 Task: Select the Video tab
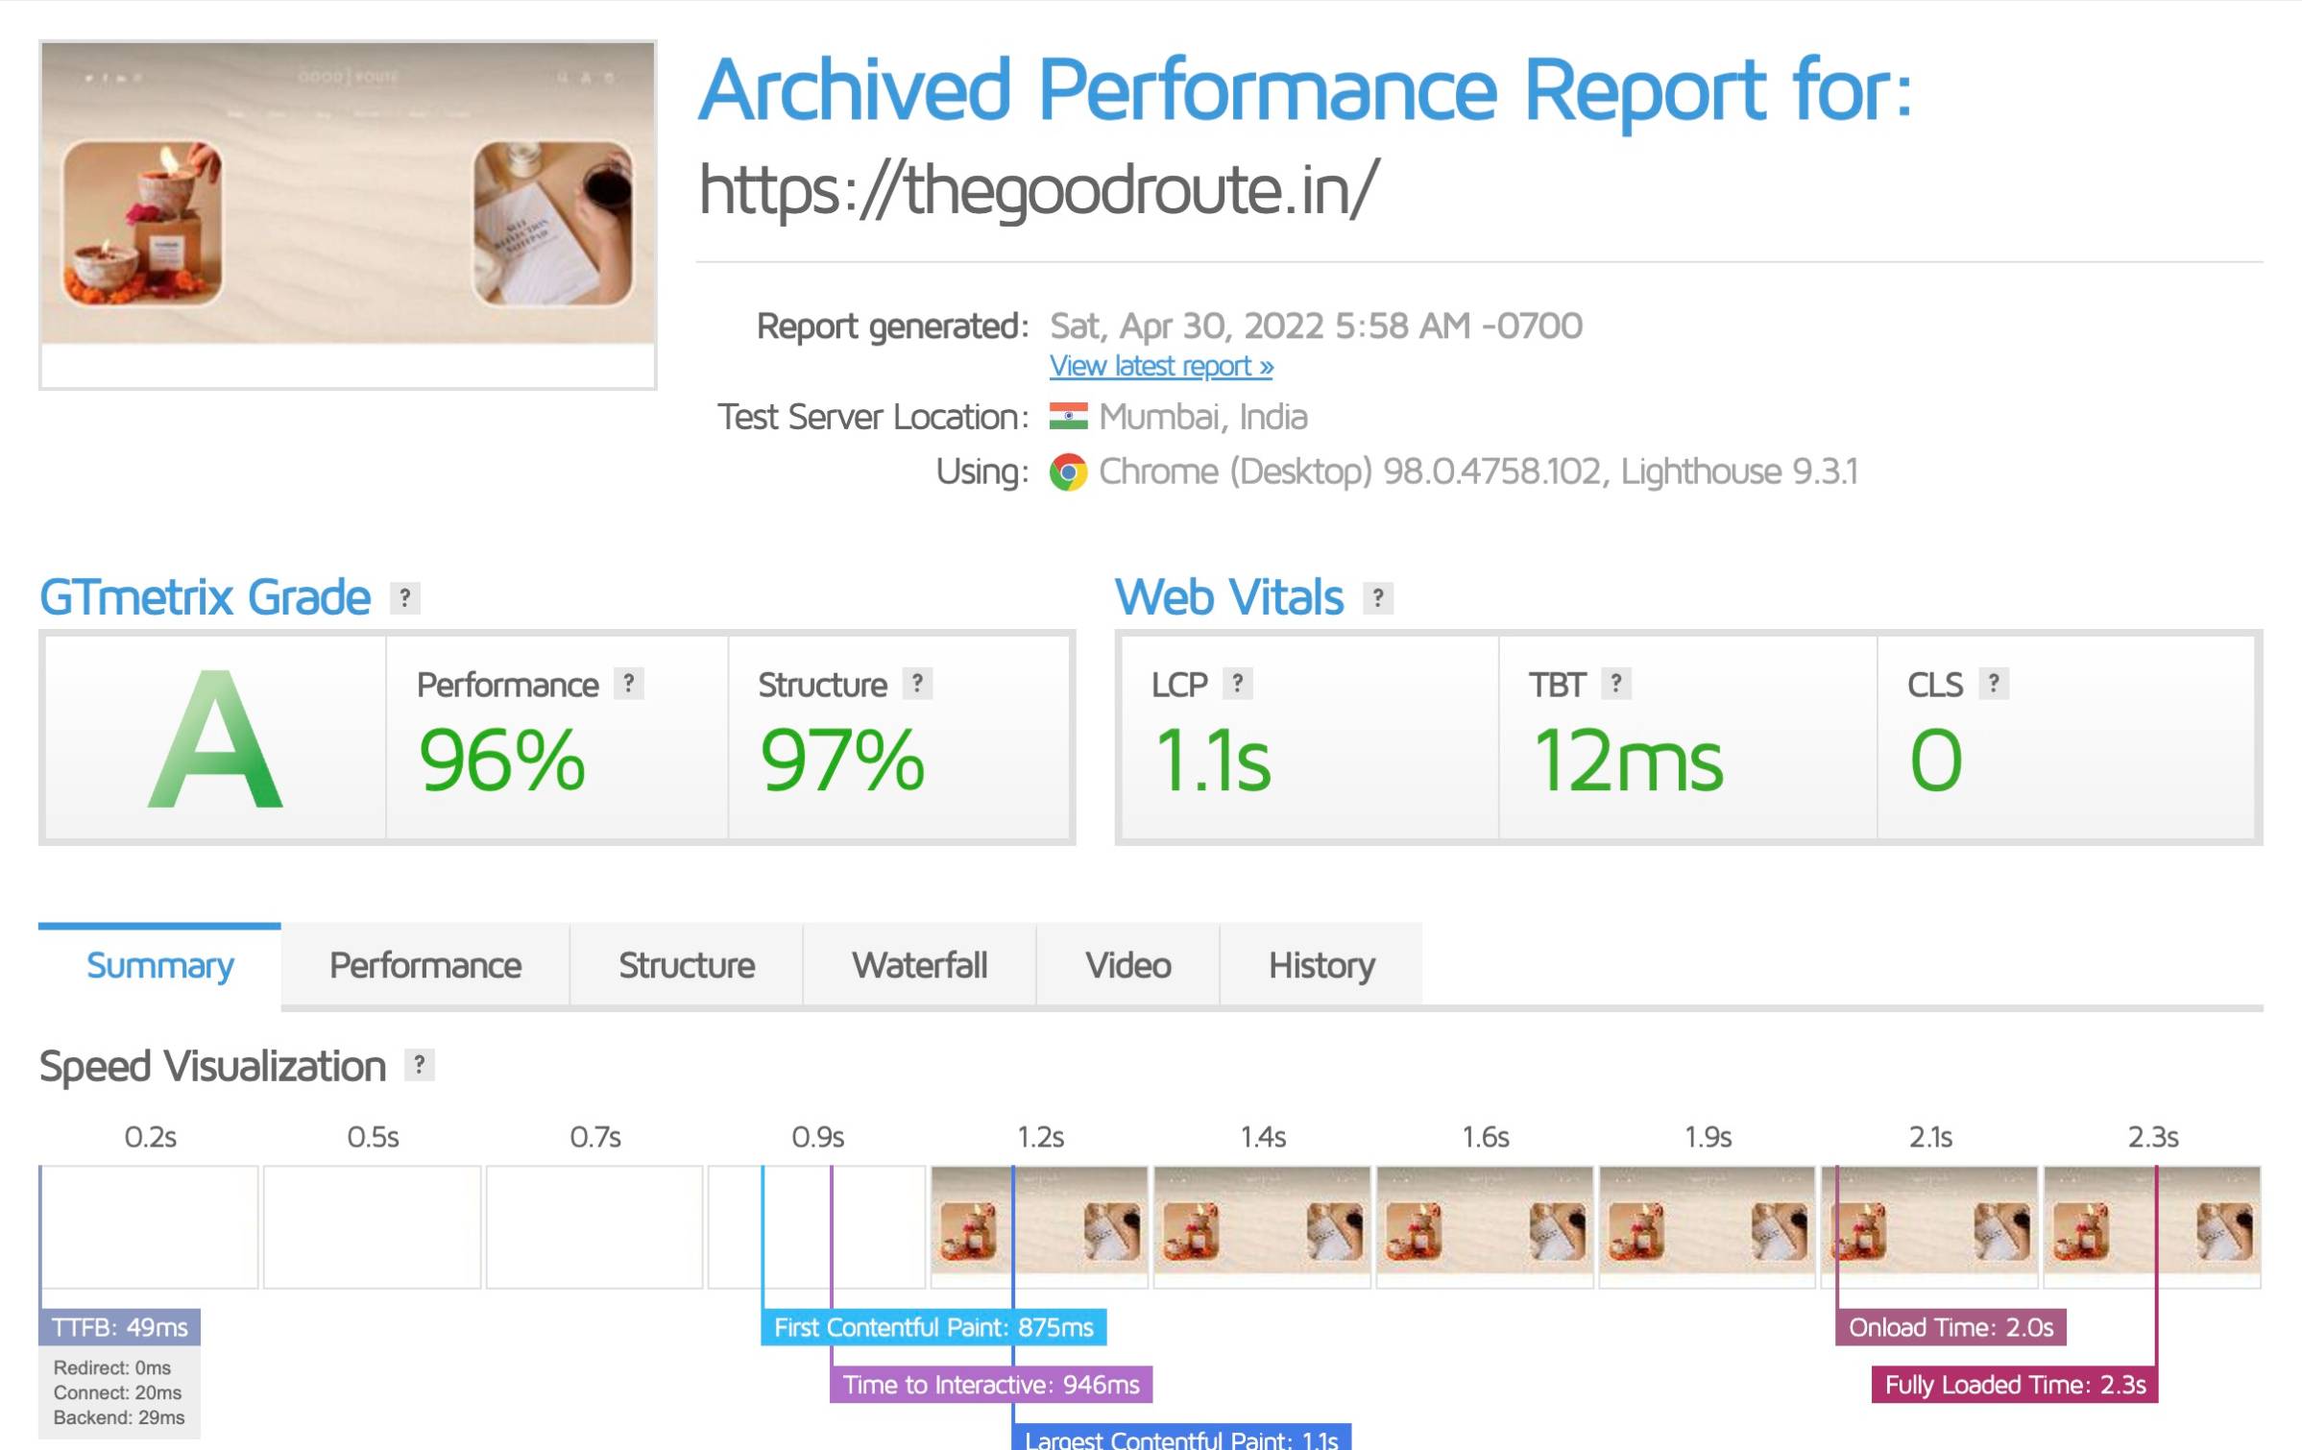pos(1127,965)
